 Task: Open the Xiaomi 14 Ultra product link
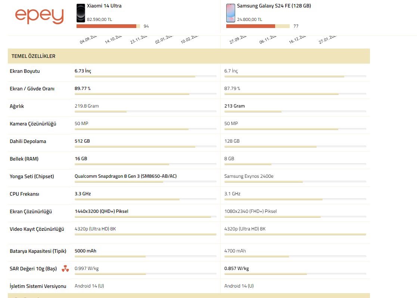click(104, 6)
